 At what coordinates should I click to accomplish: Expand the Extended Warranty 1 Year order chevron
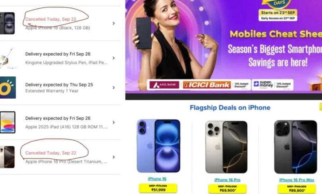point(114,88)
